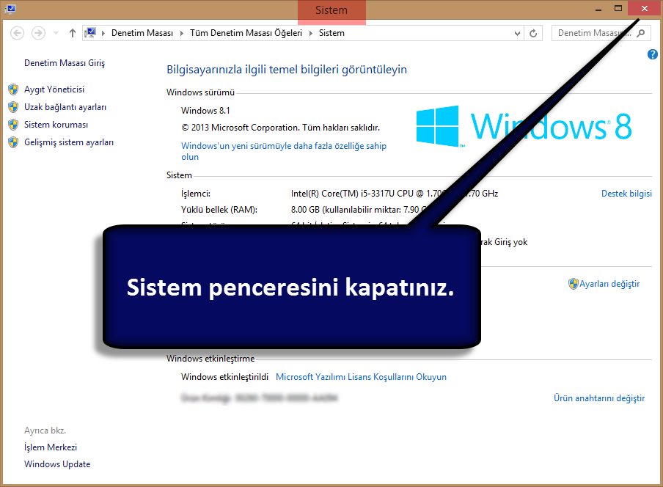The image size is (663, 487).
Task: Click the shield icon beside Gelişmiş sistem ayarları
Action: click(x=13, y=142)
